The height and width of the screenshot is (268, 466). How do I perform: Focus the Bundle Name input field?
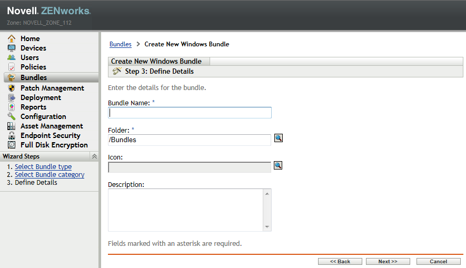(190, 113)
